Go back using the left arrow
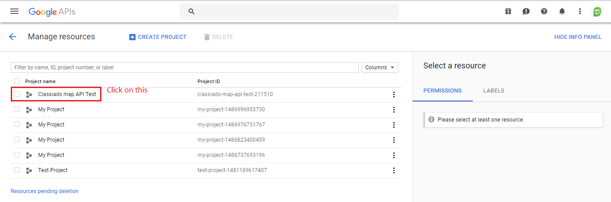 tap(13, 37)
